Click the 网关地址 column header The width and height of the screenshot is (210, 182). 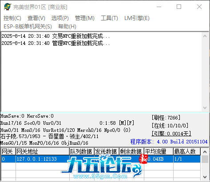coord(43,151)
